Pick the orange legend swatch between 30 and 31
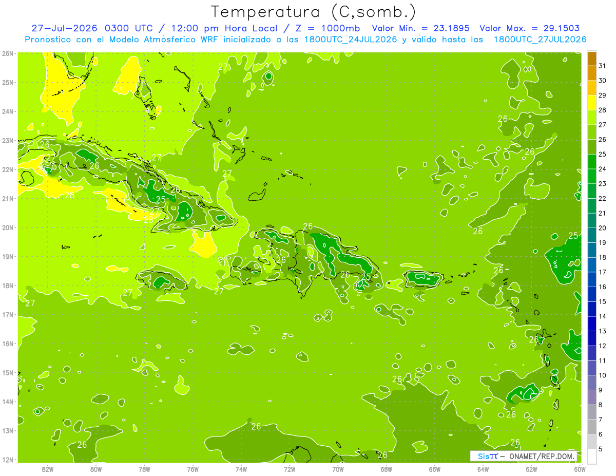Viewport: 616px width, 476px height. coord(592,73)
